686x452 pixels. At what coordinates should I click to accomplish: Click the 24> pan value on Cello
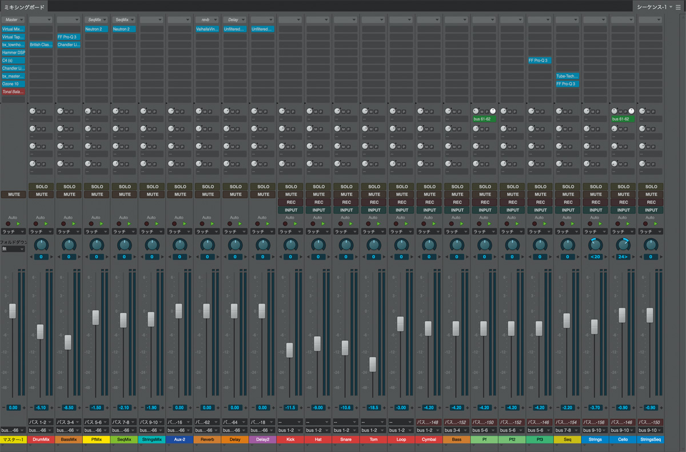[x=623, y=257]
